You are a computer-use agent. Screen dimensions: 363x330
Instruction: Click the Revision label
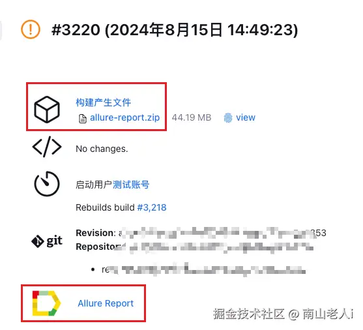coord(96,233)
